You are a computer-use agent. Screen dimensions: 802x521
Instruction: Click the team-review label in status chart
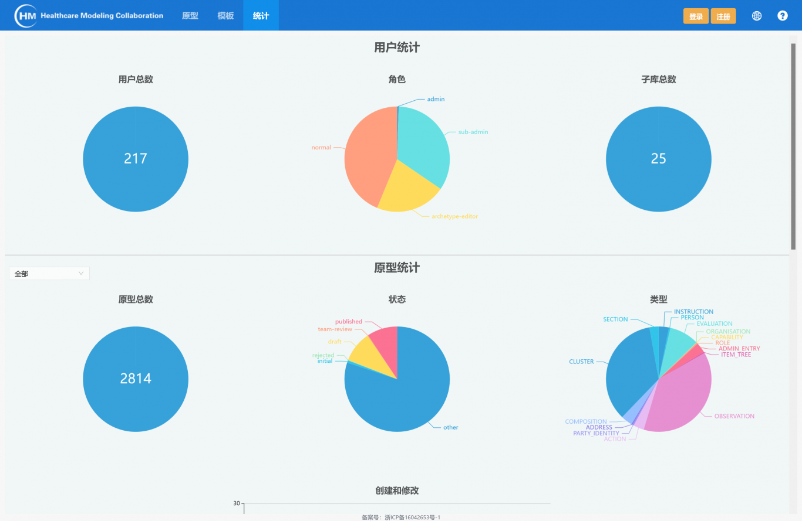(x=335, y=329)
